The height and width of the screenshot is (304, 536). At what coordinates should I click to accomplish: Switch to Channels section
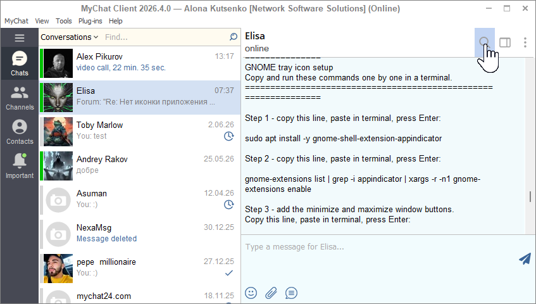(x=20, y=98)
